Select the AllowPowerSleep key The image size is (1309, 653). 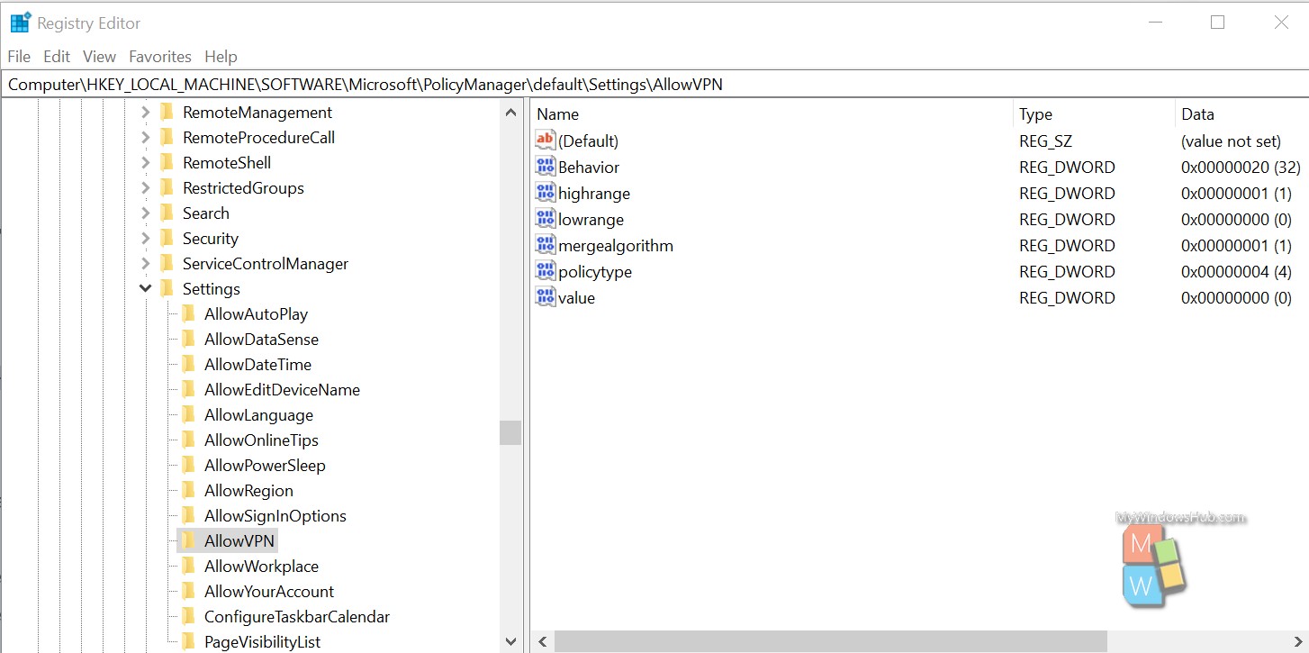[265, 465]
